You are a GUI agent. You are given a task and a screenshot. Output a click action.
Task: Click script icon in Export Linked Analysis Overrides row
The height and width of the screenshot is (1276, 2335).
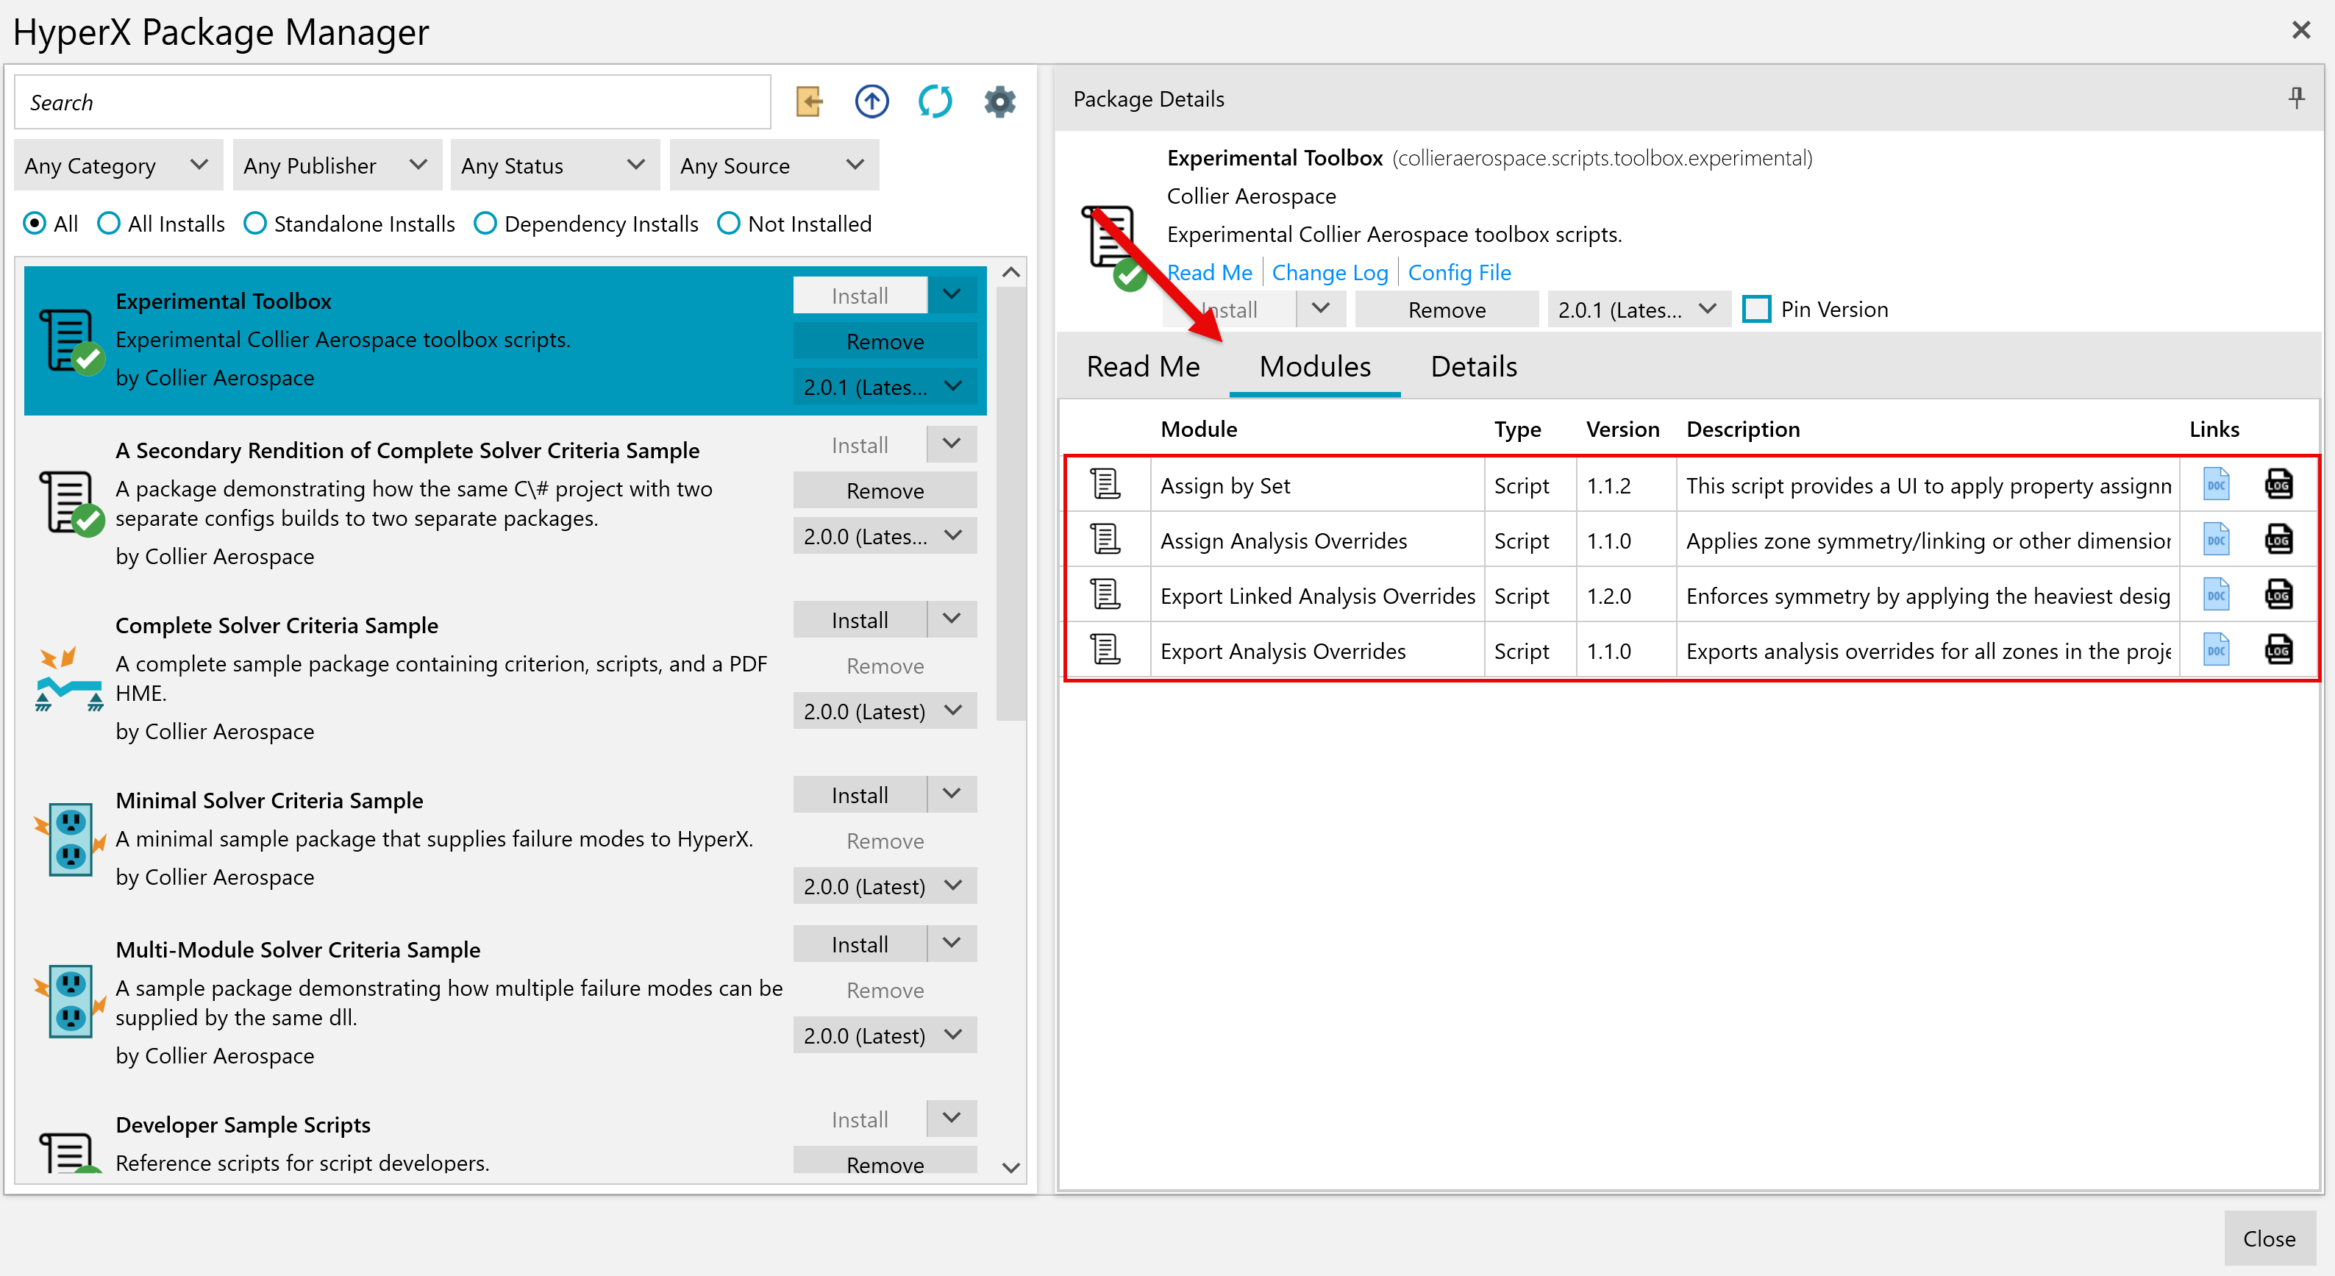[x=1105, y=596]
